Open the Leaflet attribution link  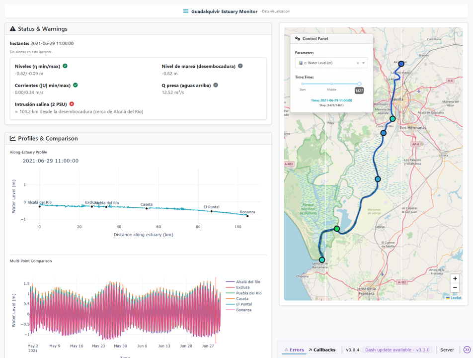[454, 298]
